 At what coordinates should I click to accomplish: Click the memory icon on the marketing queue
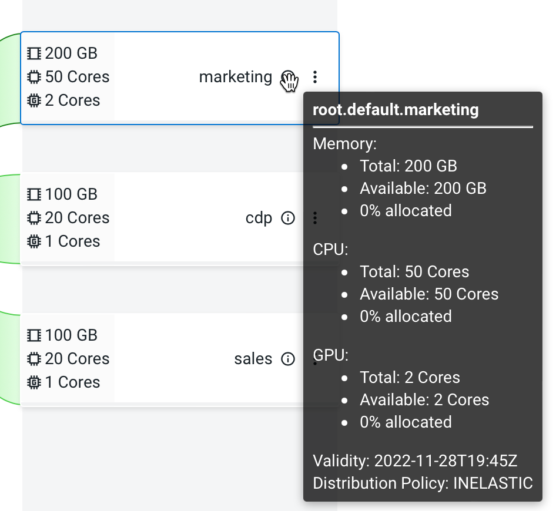click(34, 53)
